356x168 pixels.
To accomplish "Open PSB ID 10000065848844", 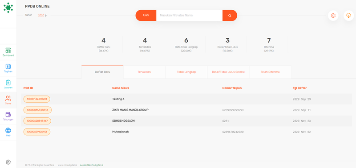I will click(37, 110).
